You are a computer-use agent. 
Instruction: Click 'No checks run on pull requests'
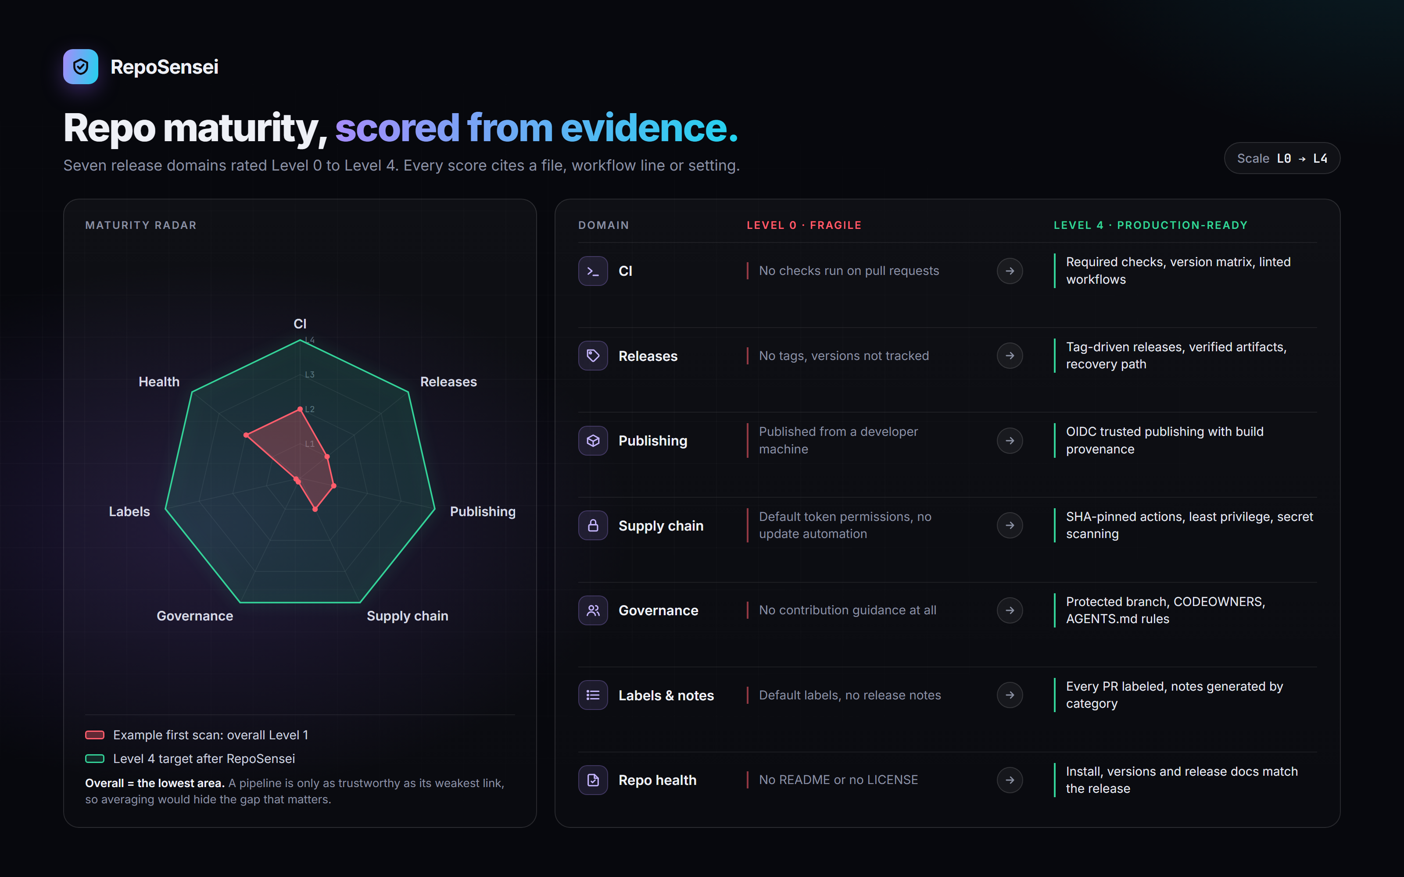[x=849, y=271]
